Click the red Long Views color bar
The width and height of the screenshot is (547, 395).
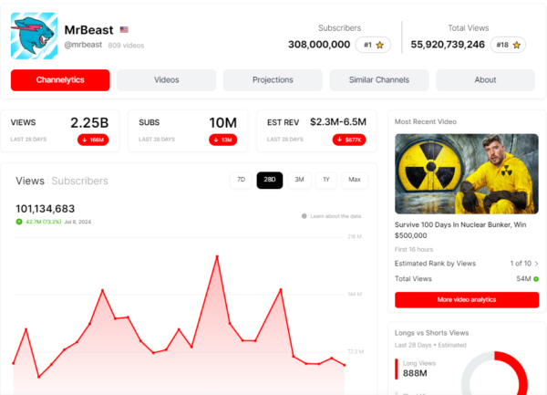[x=397, y=369]
